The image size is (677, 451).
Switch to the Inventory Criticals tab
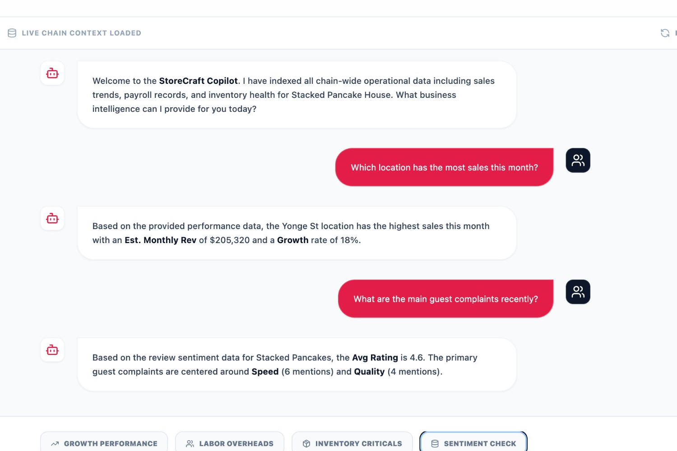352,443
